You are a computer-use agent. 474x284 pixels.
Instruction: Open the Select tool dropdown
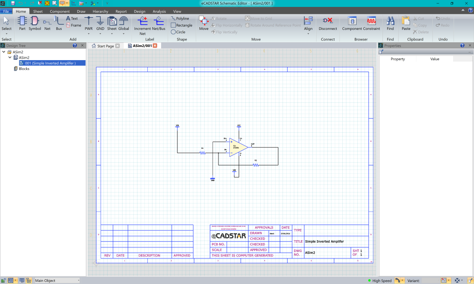(x=7, y=34)
